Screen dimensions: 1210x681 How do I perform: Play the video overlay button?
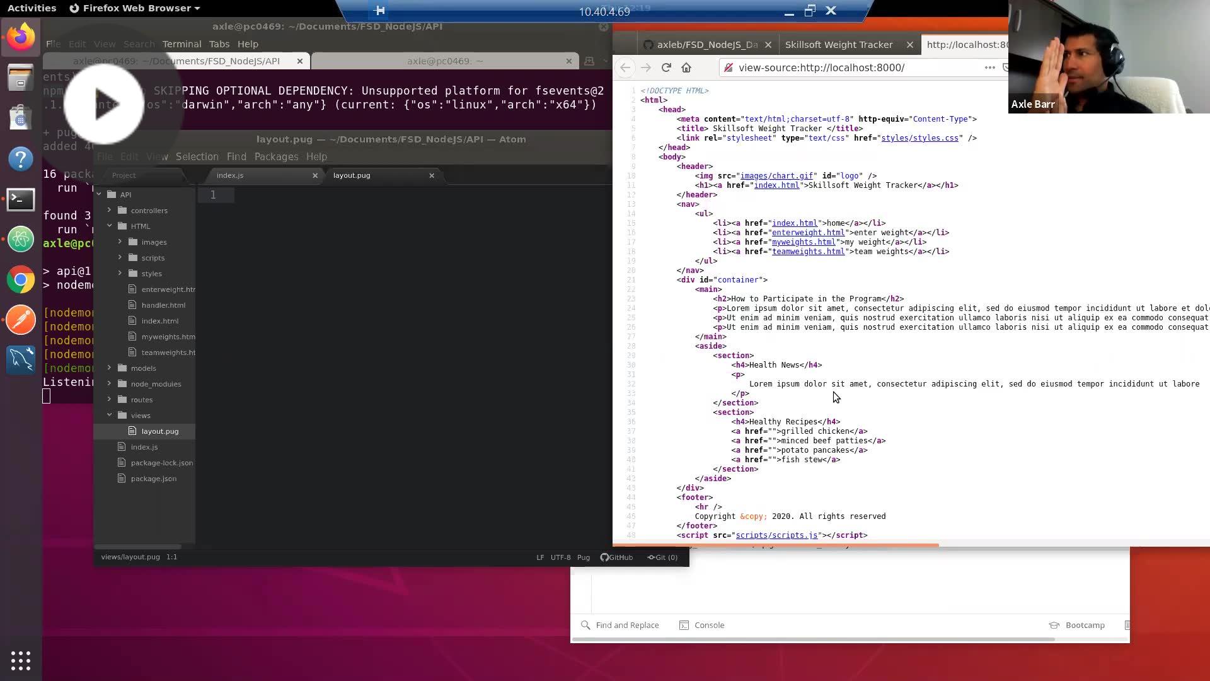(104, 104)
